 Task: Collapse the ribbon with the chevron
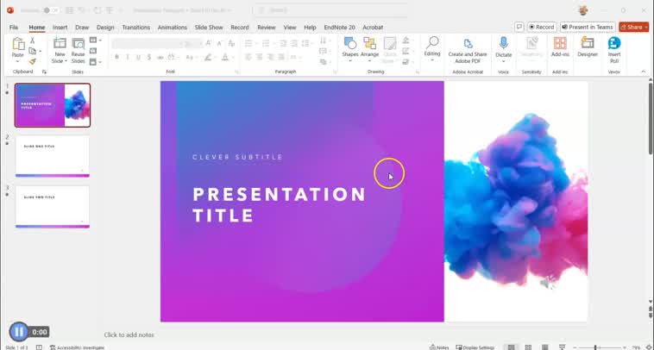pyautogui.click(x=643, y=72)
